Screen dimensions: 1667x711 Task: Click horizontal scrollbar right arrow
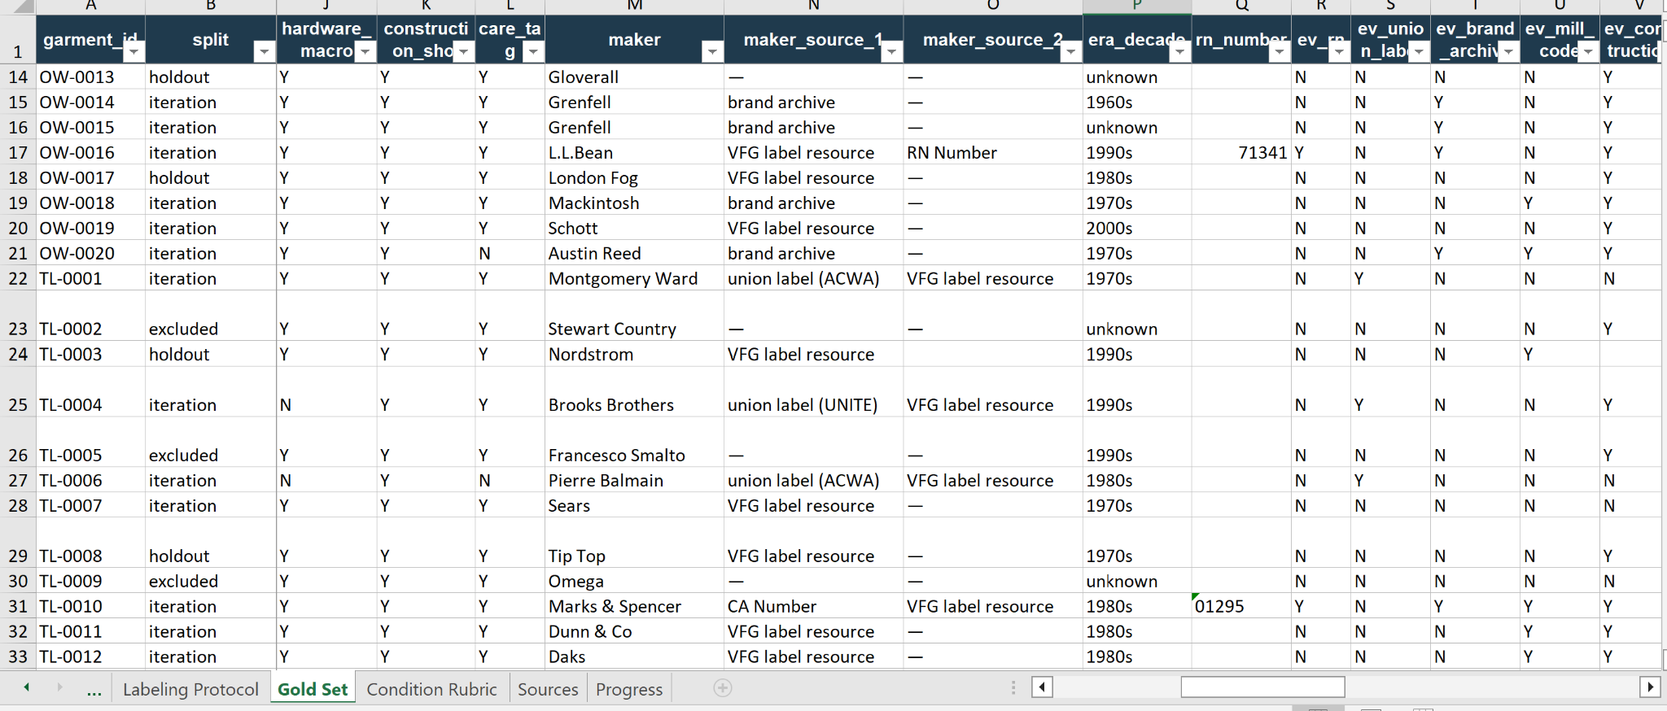coord(1650,687)
